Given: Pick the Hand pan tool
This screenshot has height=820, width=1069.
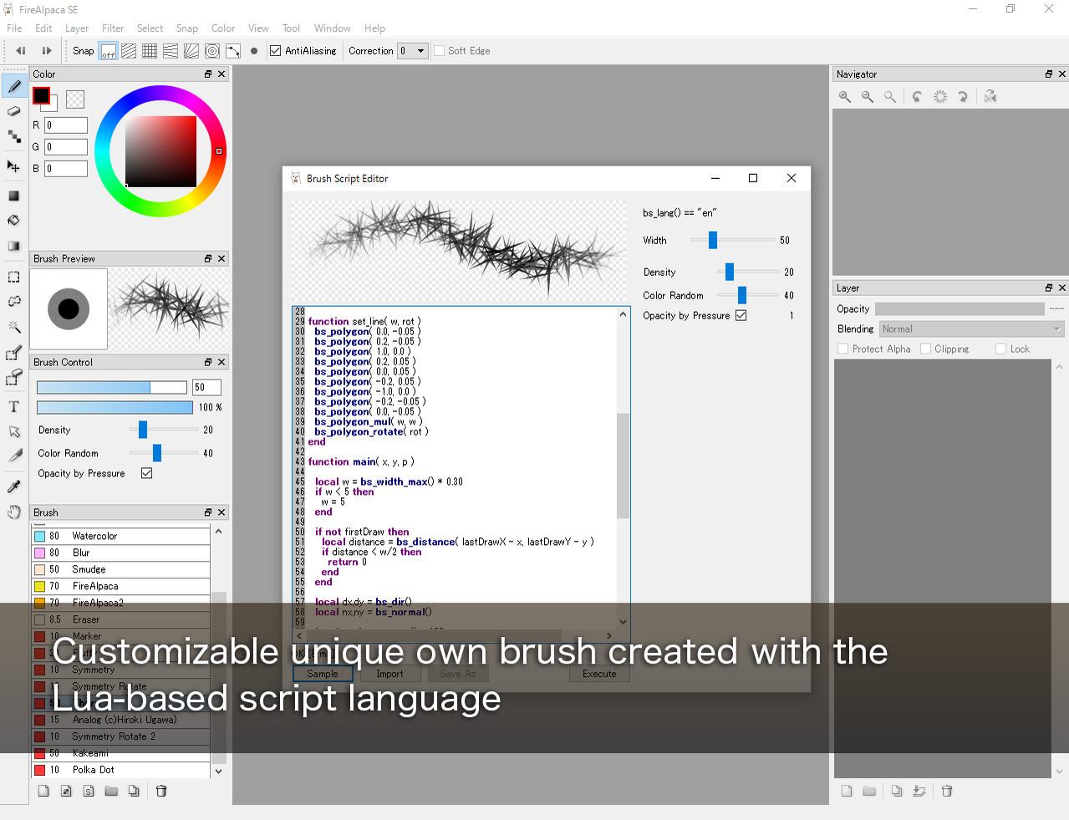Looking at the screenshot, I should pyautogui.click(x=14, y=512).
